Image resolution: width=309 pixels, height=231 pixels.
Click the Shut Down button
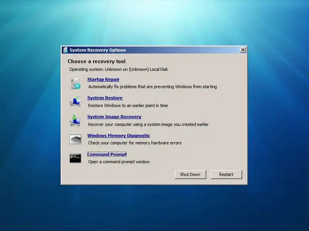(190, 174)
